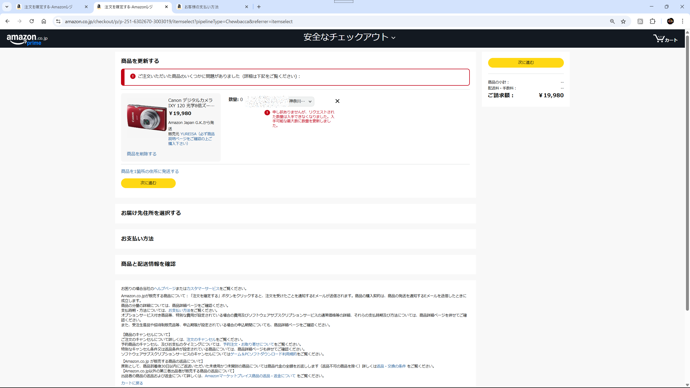Viewport: 690px width, 388px height.
Task: Reload the page
Action: click(32, 21)
